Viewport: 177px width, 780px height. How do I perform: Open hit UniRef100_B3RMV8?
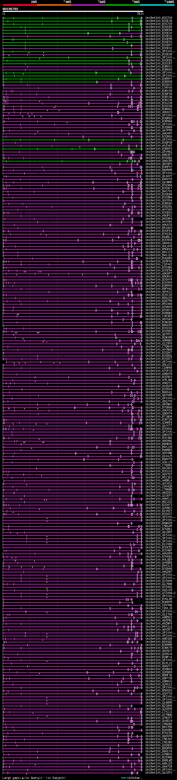159,82
